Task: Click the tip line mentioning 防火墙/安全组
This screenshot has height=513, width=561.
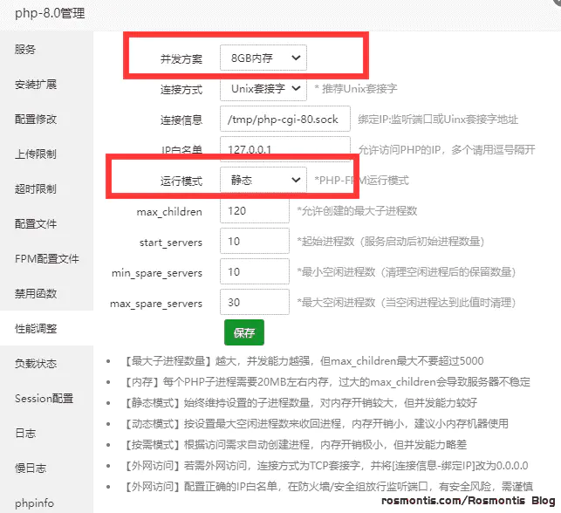Action: (x=328, y=487)
